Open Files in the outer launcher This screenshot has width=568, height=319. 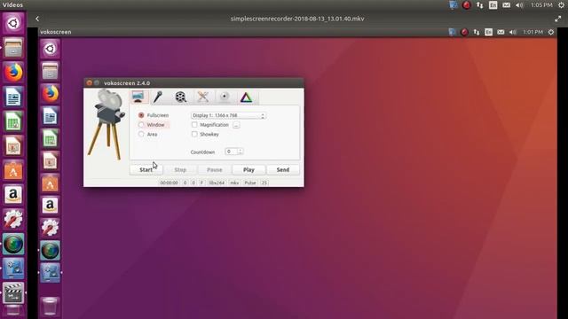coord(13,48)
